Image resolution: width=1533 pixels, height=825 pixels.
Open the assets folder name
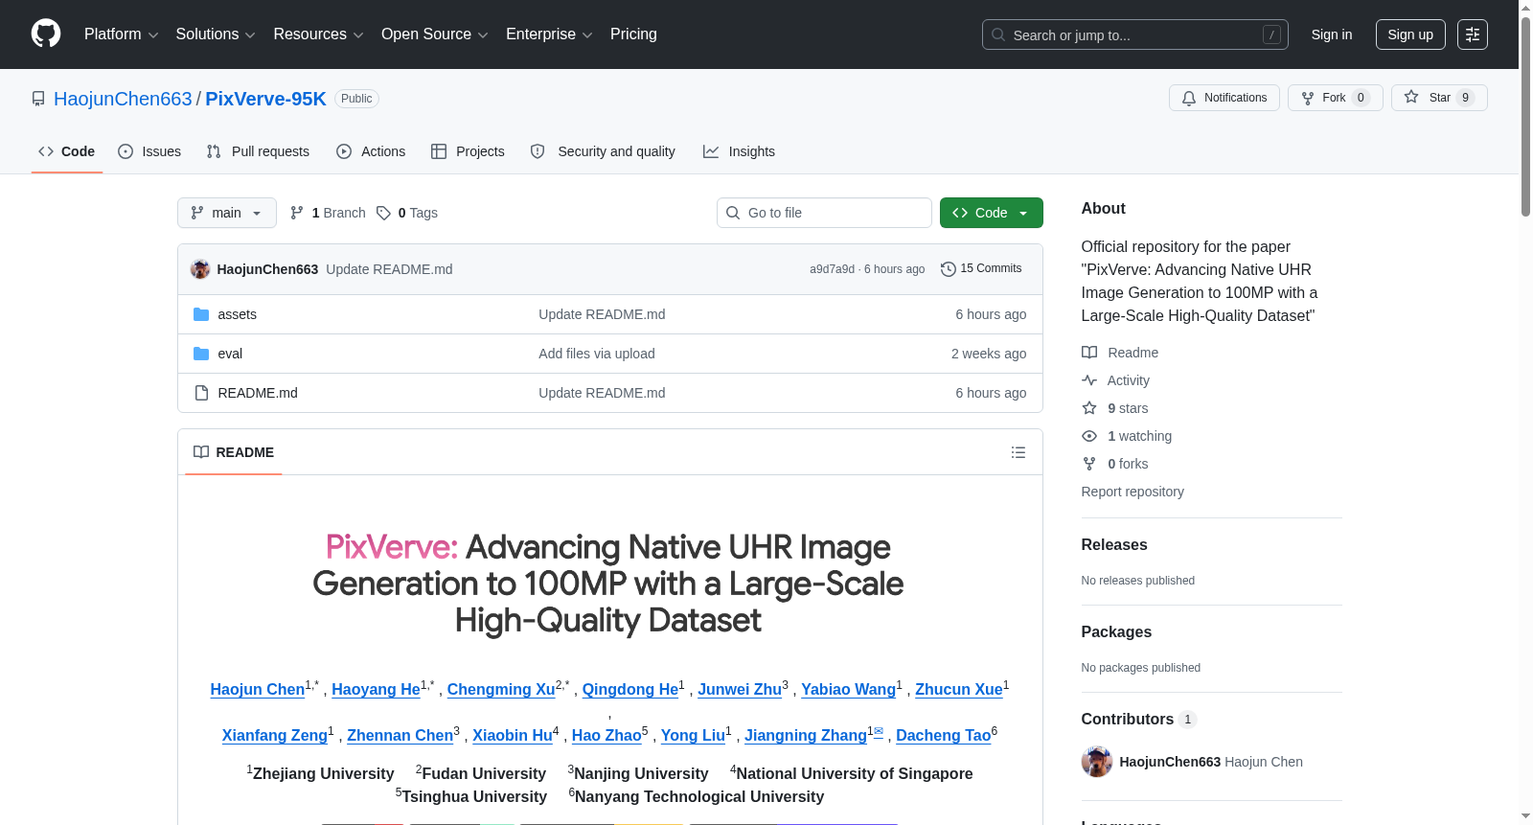237,314
